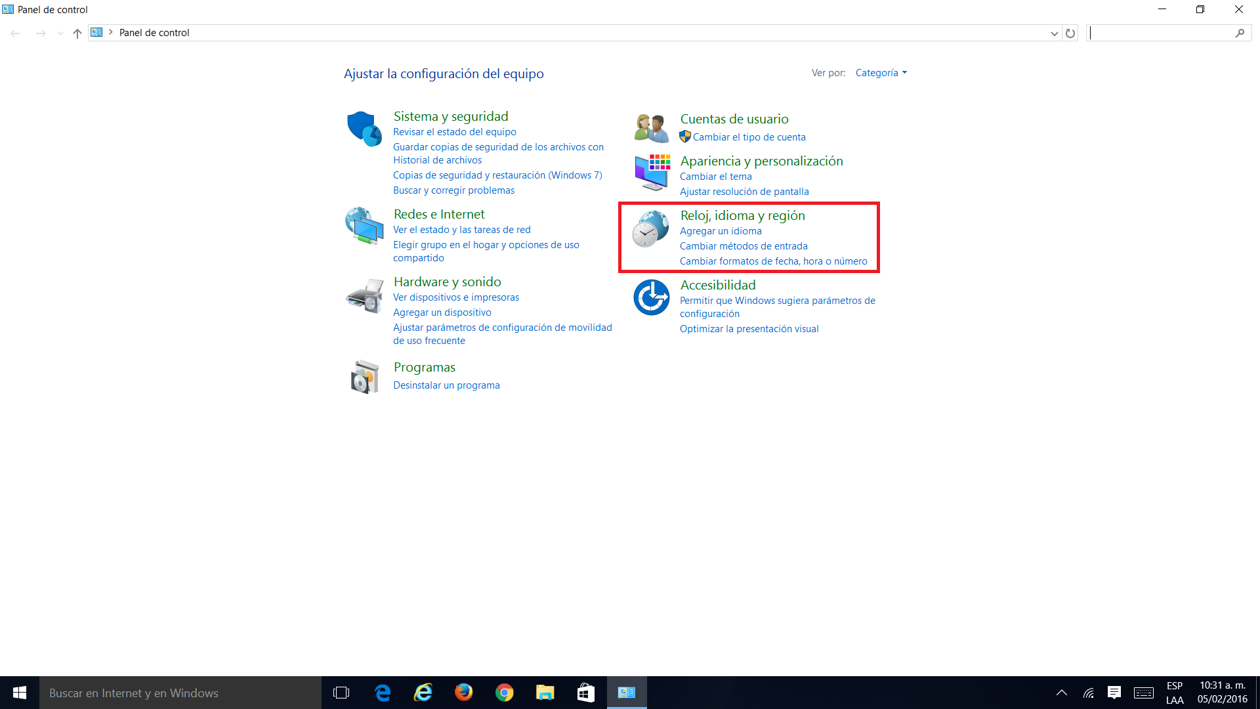
Task: Click the Sistema y seguridad shield icon
Action: (364, 129)
